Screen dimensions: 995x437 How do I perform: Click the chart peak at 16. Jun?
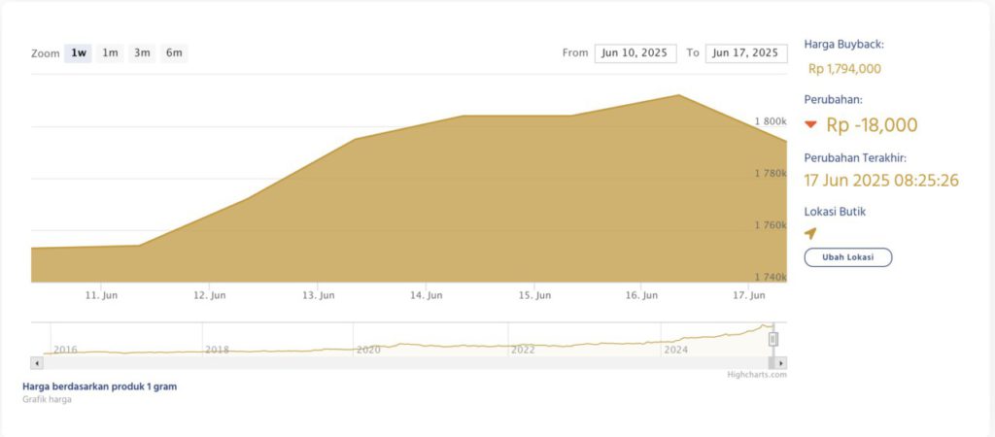(x=678, y=95)
